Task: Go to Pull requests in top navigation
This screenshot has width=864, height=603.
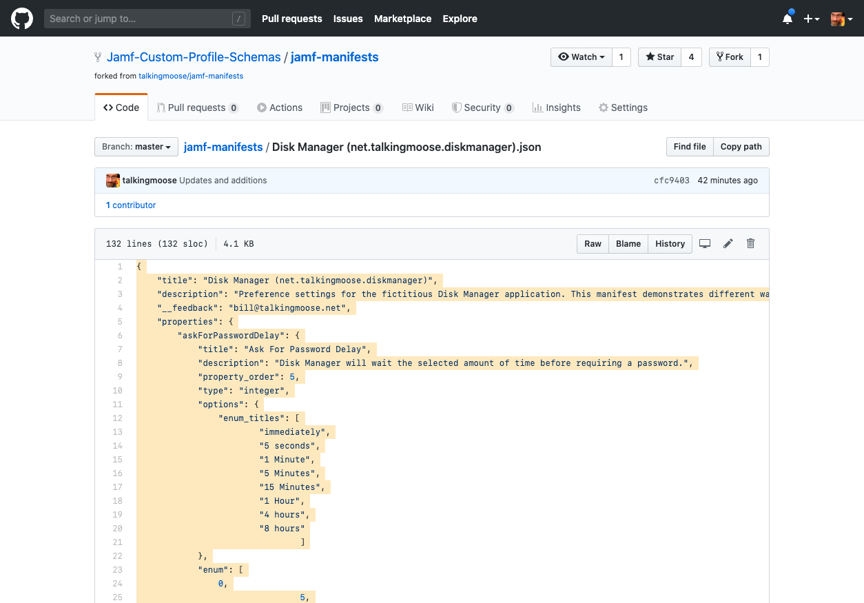Action: point(292,19)
